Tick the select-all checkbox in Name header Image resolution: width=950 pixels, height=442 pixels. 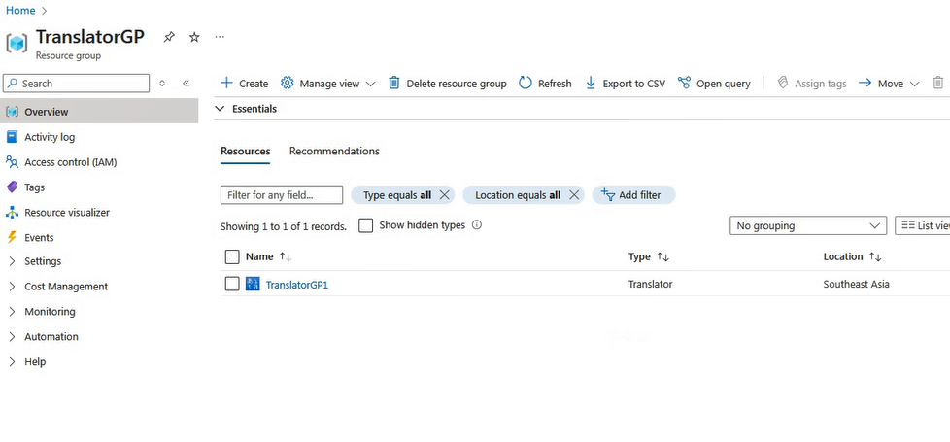pos(232,257)
